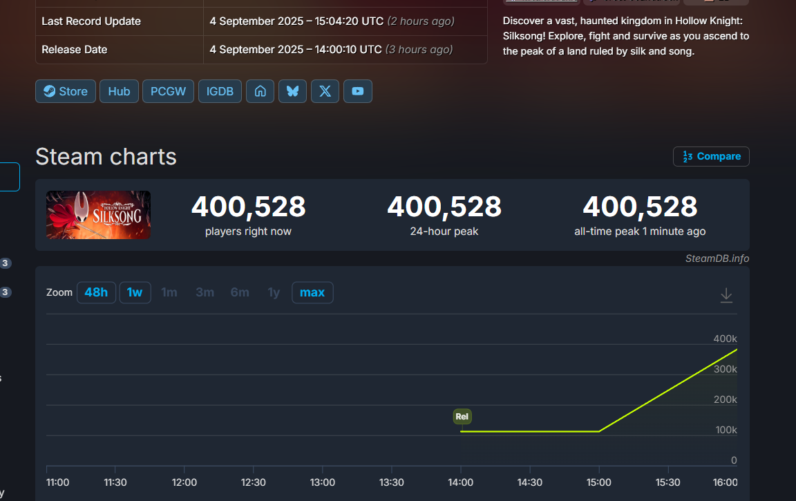The height and width of the screenshot is (501, 796).
Task: Set chart zoom to 48h
Action: [x=96, y=292]
